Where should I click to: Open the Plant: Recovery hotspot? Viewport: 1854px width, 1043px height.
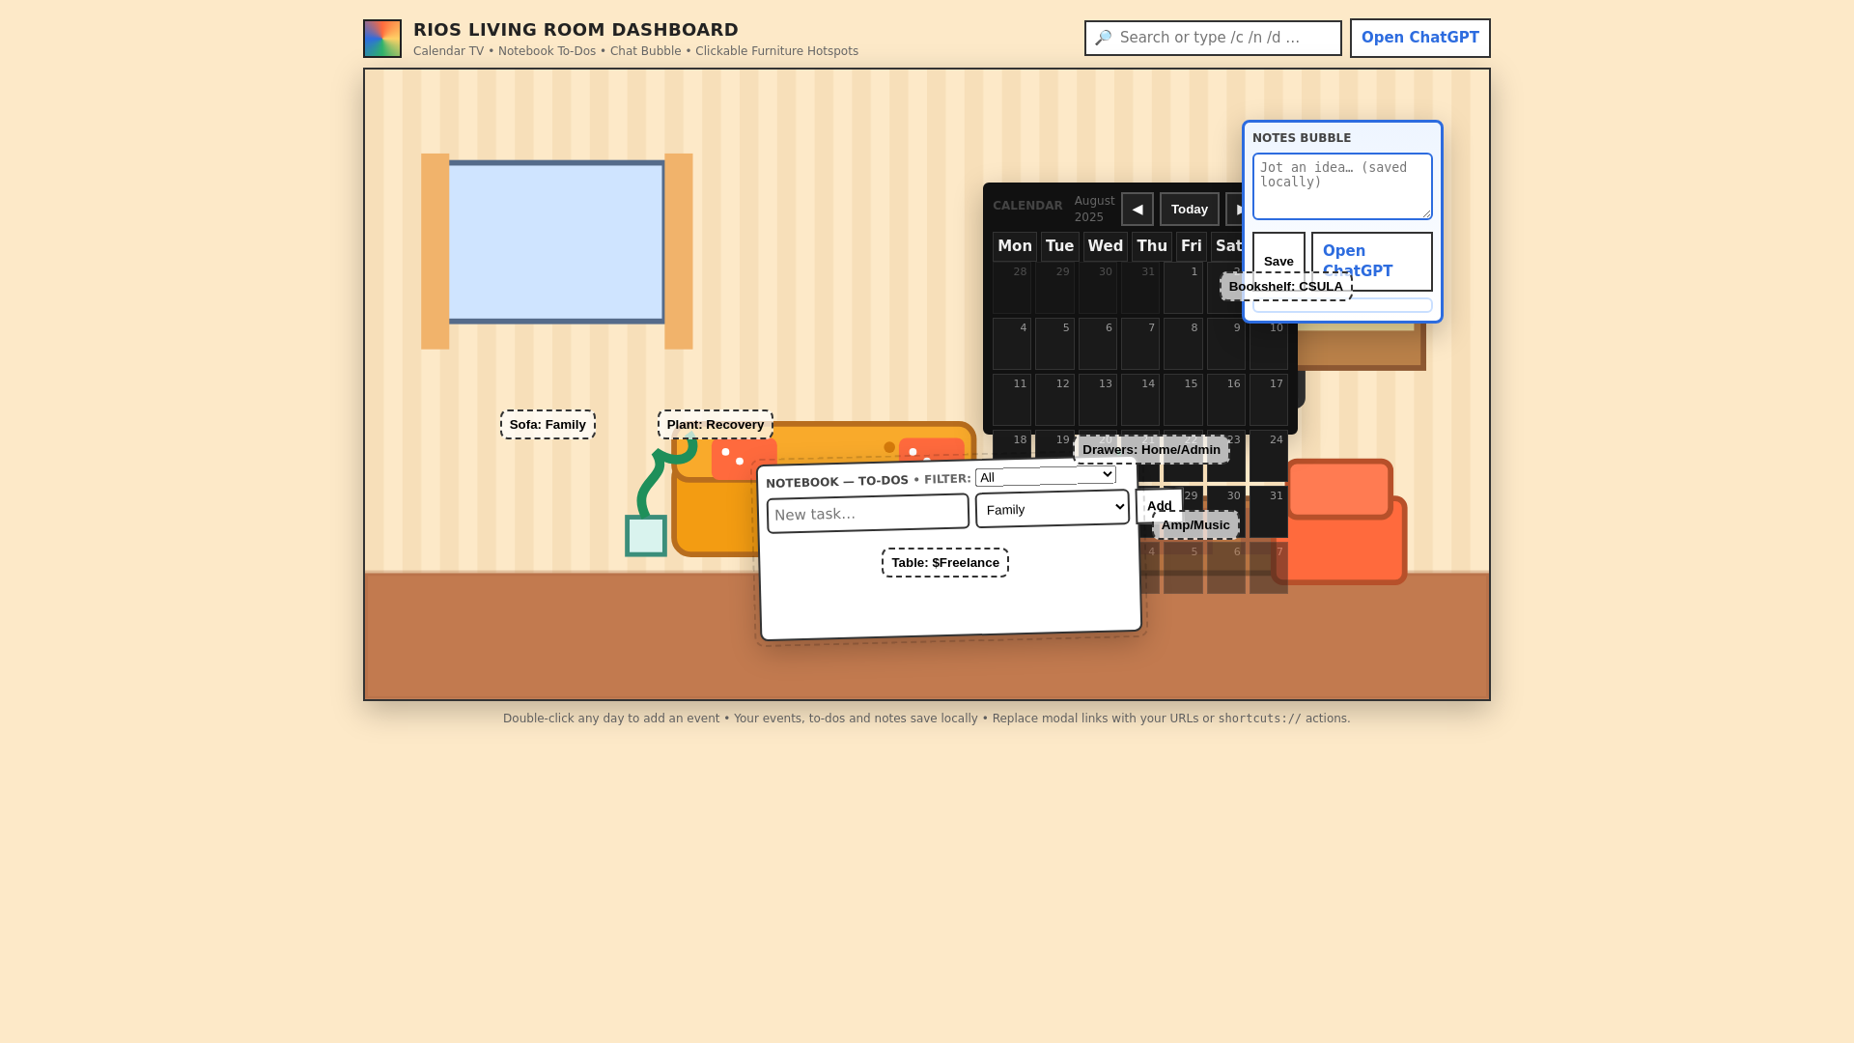click(x=716, y=424)
